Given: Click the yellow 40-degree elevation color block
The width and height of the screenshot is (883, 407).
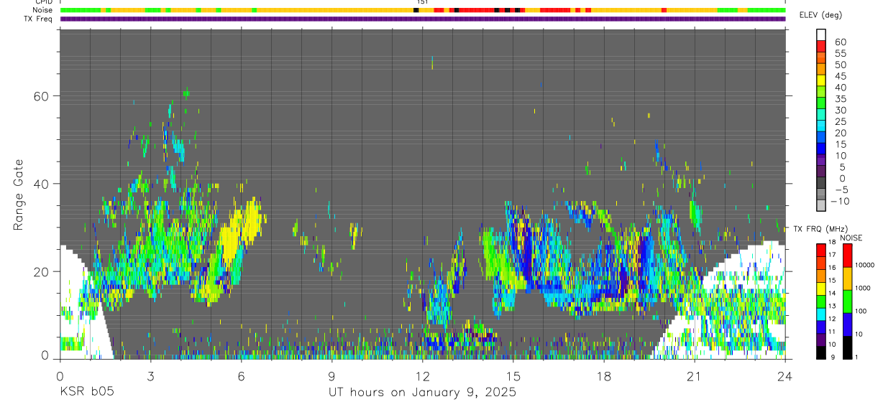Looking at the screenshot, I should click(x=821, y=80).
